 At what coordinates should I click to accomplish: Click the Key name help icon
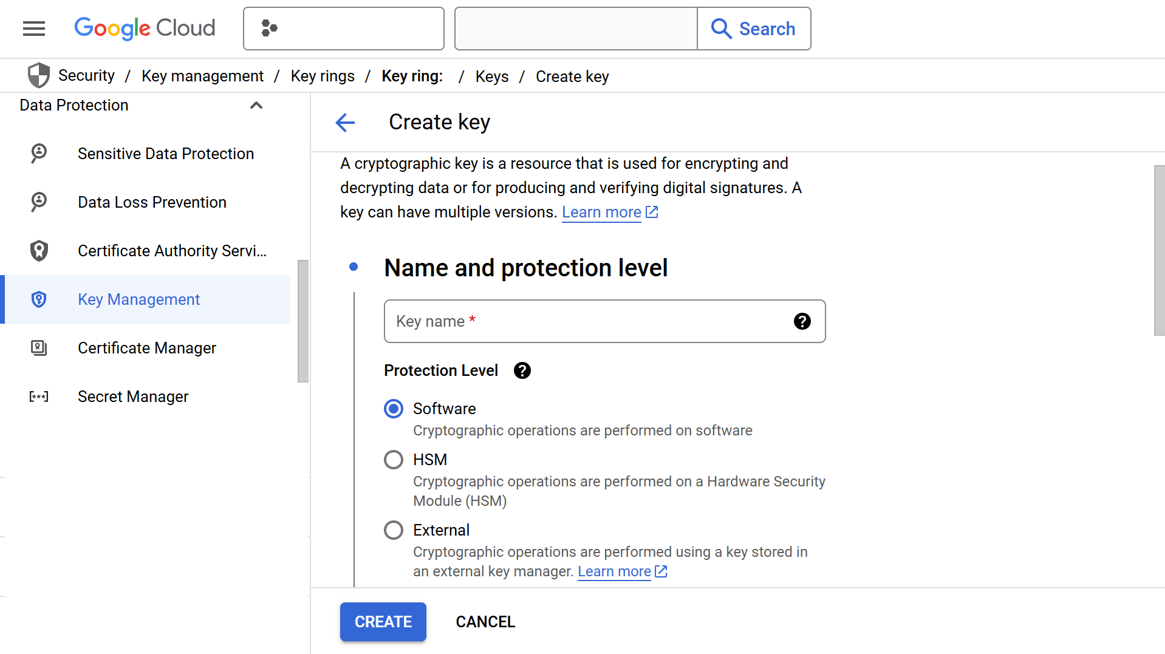pos(802,321)
